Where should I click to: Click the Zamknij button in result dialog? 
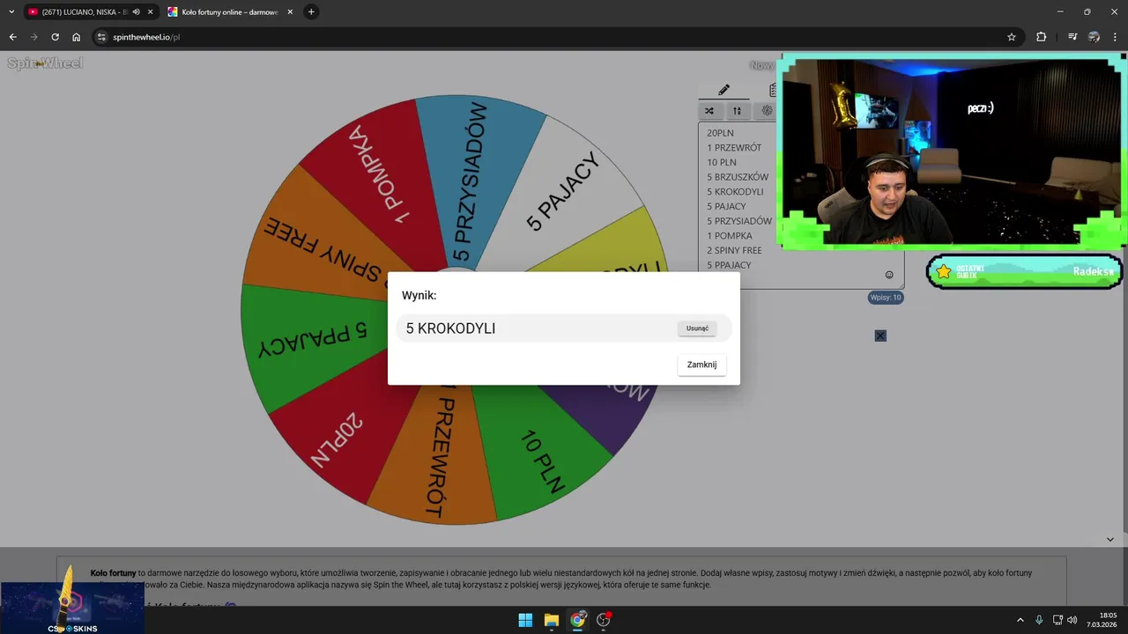pos(701,365)
